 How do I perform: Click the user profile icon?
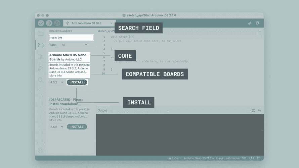click(x=41, y=150)
